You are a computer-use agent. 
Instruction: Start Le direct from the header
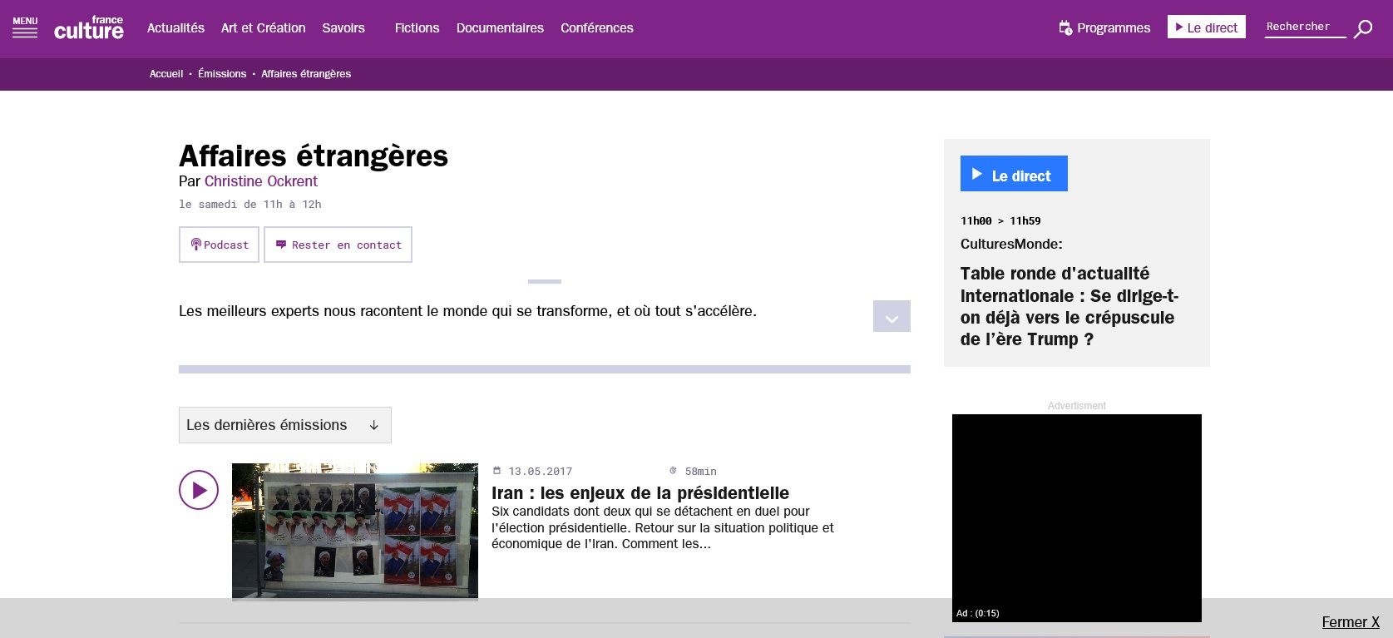tap(1206, 27)
